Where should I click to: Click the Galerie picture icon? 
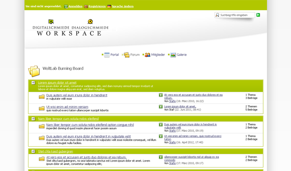coord(173,55)
